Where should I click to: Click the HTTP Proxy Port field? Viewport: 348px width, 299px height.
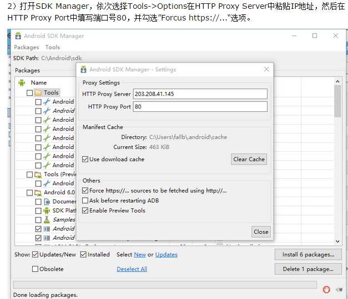click(200, 106)
